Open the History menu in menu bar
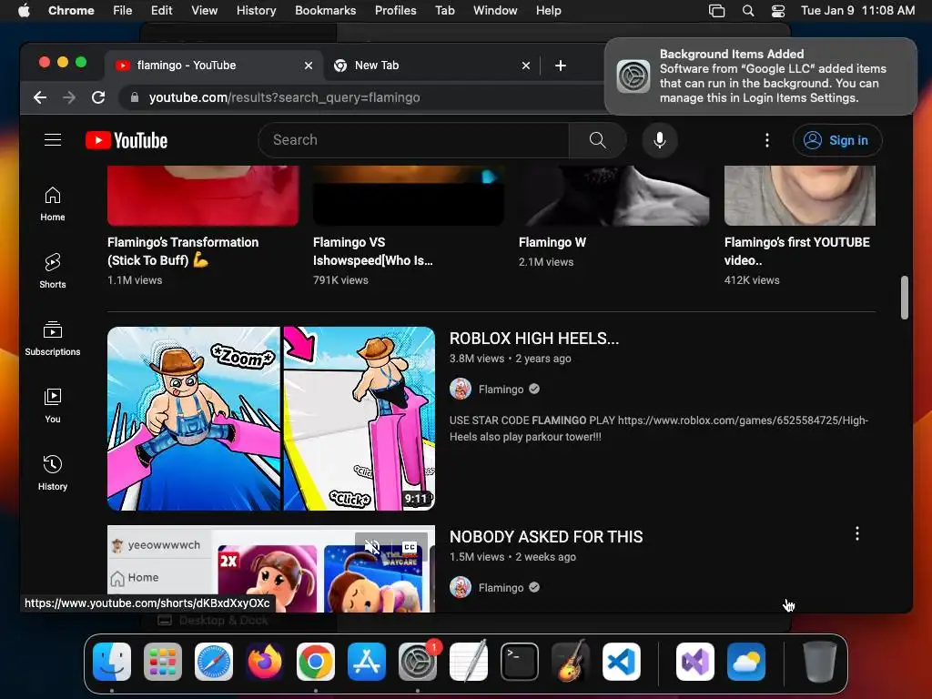This screenshot has height=699, width=932. click(x=256, y=11)
